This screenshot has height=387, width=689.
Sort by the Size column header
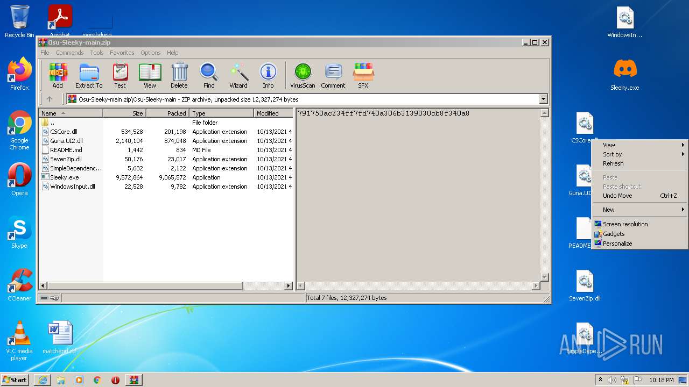[x=124, y=113]
